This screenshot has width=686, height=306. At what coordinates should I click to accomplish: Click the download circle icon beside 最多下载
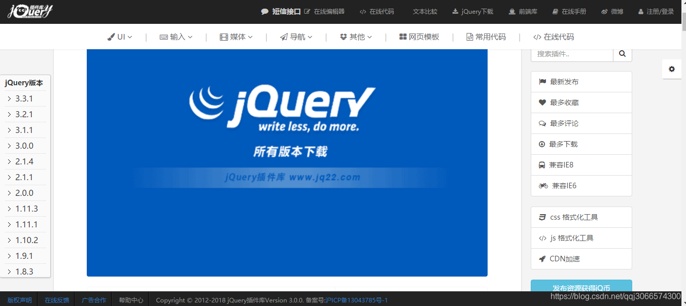pos(542,144)
